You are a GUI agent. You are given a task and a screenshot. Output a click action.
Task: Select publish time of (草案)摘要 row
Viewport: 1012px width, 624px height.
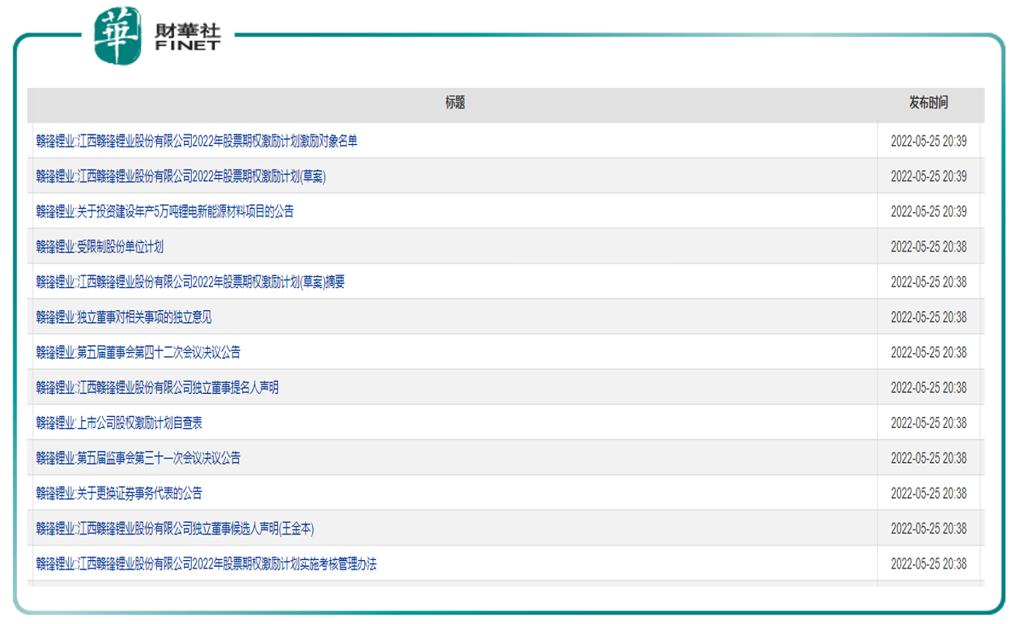coord(928,282)
